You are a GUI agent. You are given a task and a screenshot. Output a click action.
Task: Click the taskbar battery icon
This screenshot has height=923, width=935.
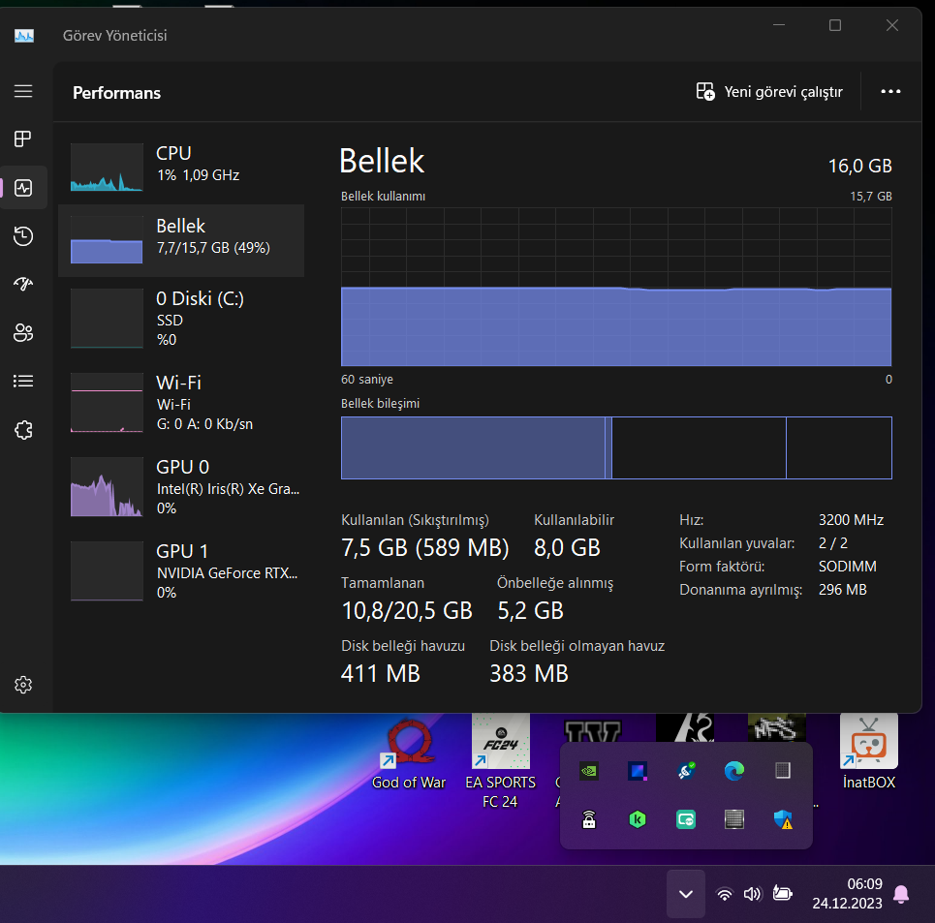coord(782,893)
